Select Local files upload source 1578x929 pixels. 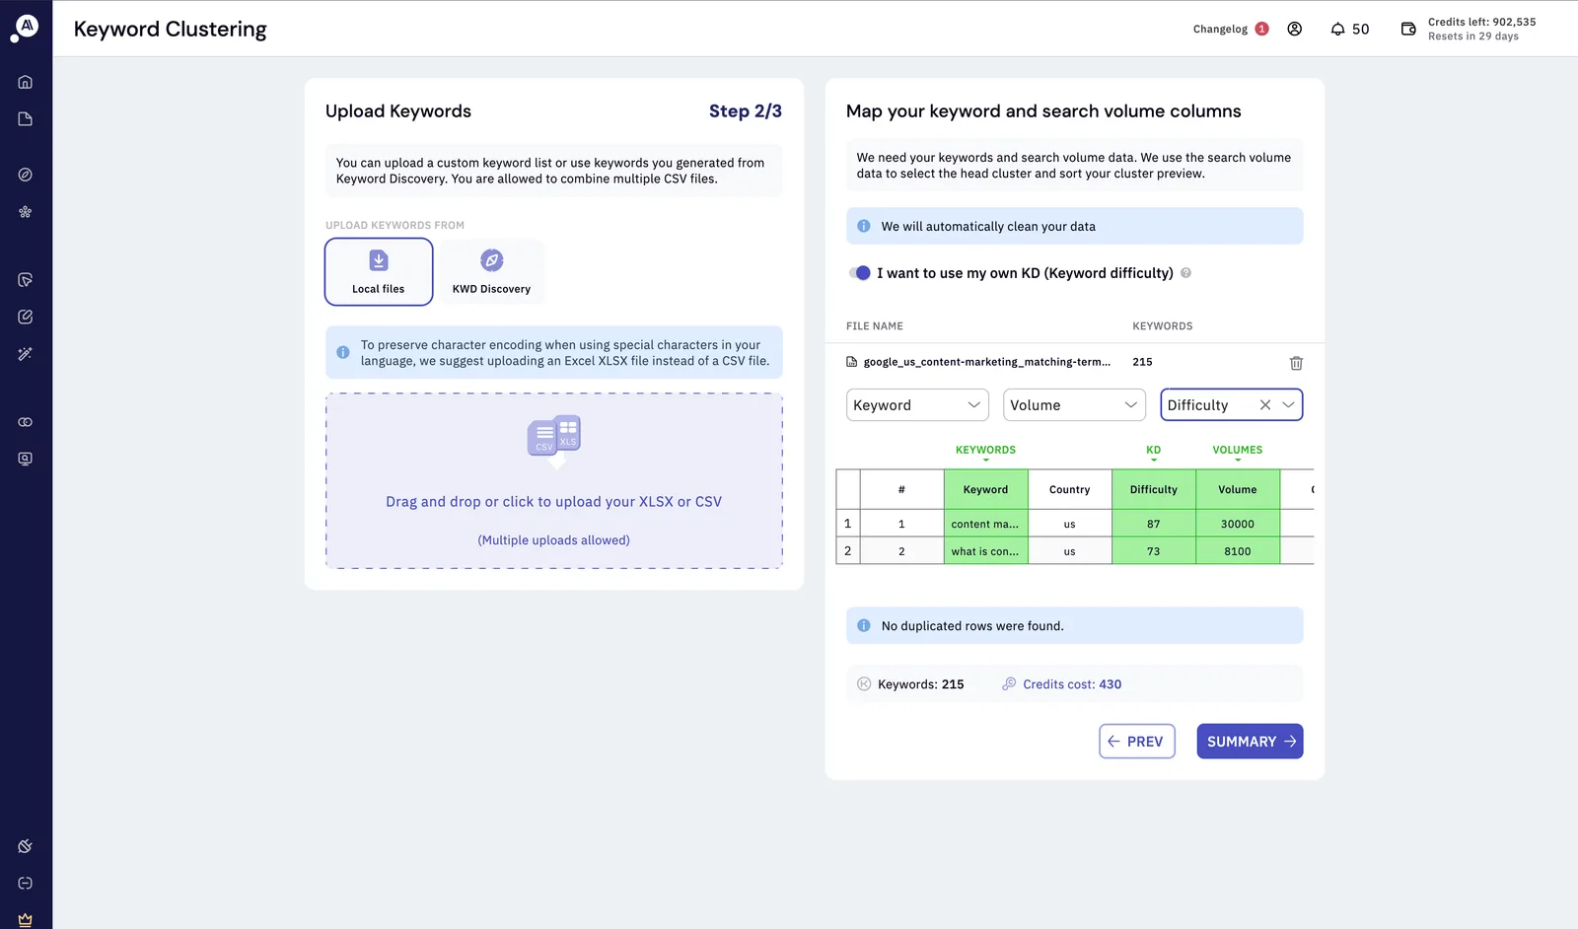click(379, 272)
